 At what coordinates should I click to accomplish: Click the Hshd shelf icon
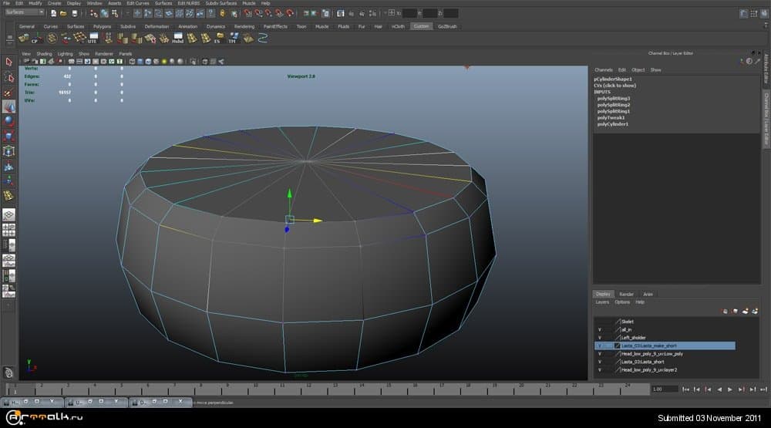[x=177, y=39]
